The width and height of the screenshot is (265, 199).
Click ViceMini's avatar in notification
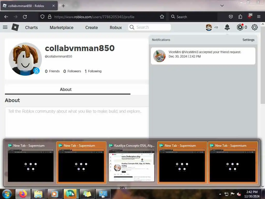click(x=159, y=56)
